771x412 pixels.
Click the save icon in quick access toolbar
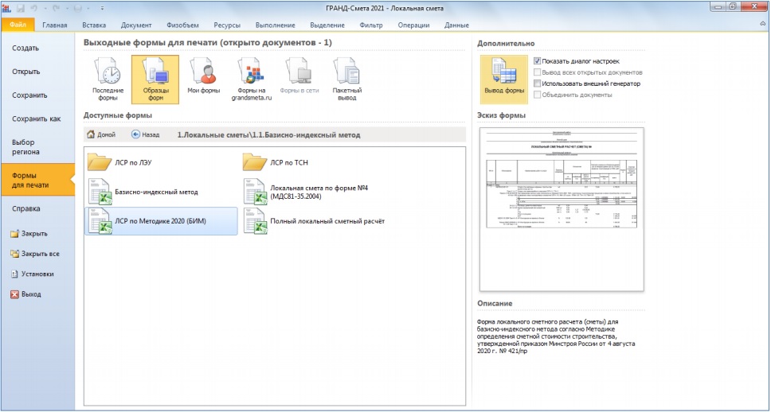(x=22, y=8)
